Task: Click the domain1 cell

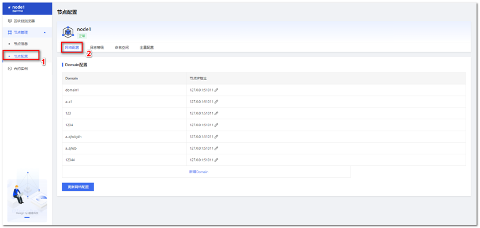Action: (124, 90)
